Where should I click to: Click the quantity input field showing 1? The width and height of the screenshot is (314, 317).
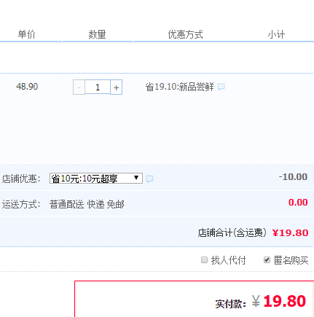[x=98, y=87]
